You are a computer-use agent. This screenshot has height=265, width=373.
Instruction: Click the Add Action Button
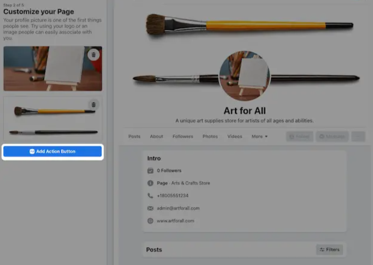[52, 151]
